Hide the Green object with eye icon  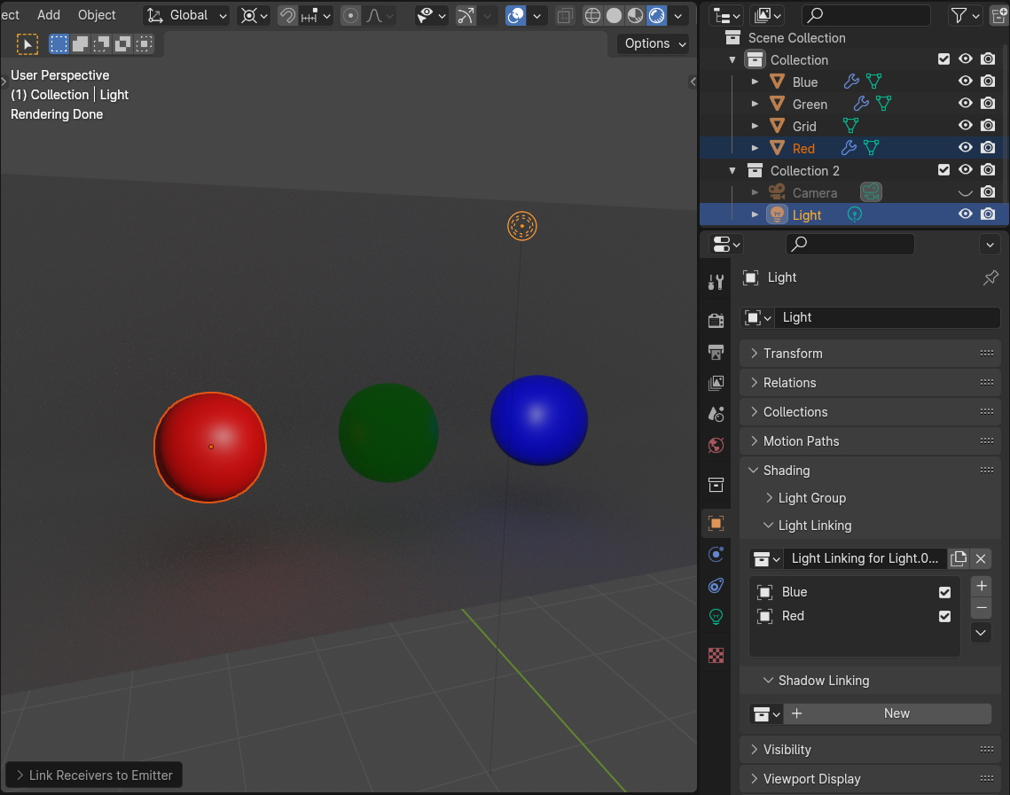[x=965, y=103]
